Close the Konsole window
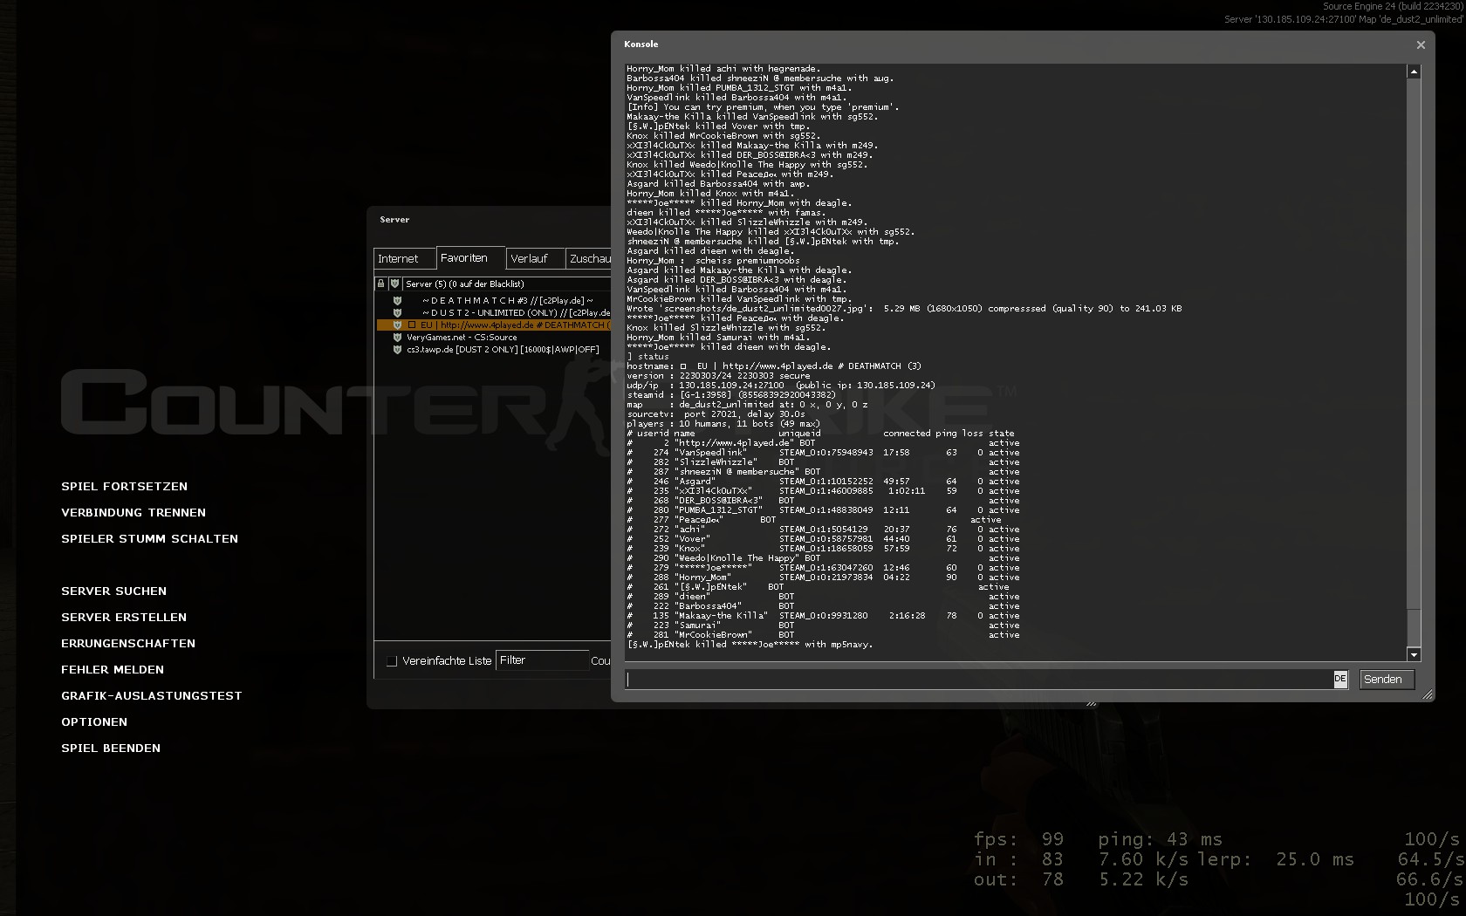Viewport: 1466px width, 916px height. (1421, 44)
